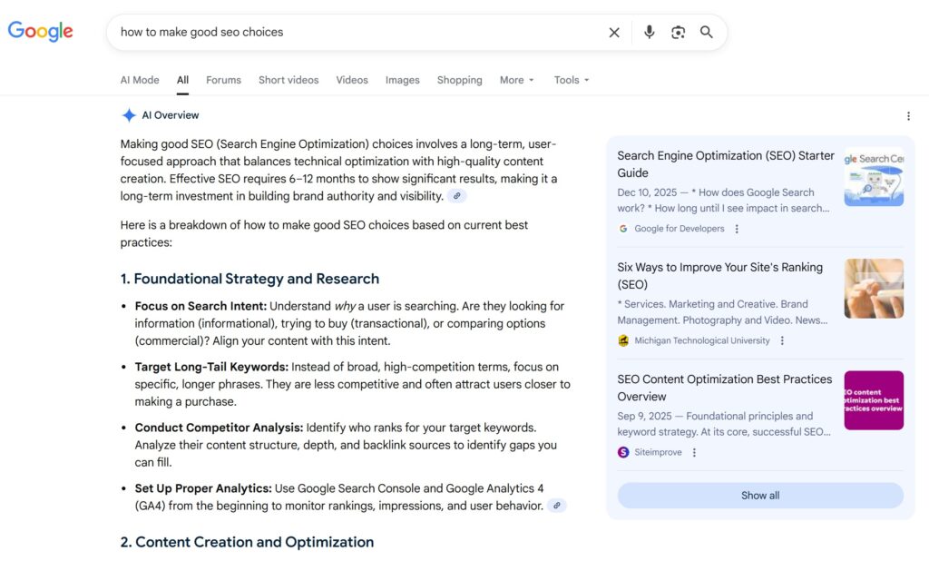Open Google Lens image search

pyautogui.click(x=678, y=33)
